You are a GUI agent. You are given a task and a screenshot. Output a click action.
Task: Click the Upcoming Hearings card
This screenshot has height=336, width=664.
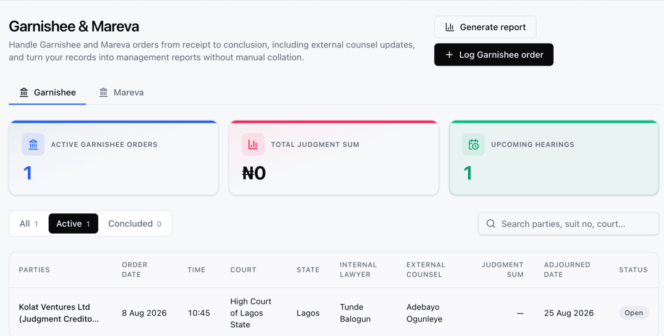tap(554, 158)
